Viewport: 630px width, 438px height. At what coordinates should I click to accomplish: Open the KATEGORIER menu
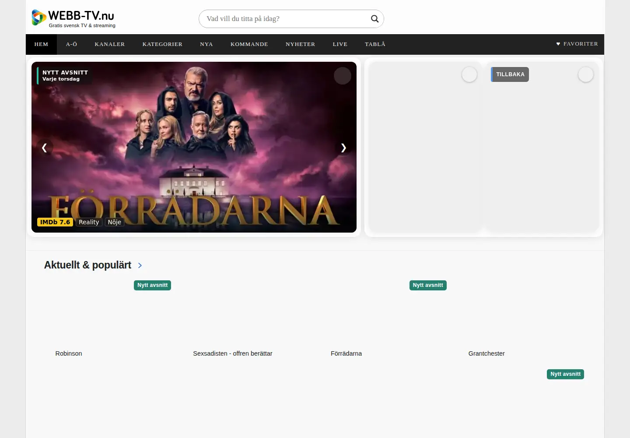coord(162,44)
